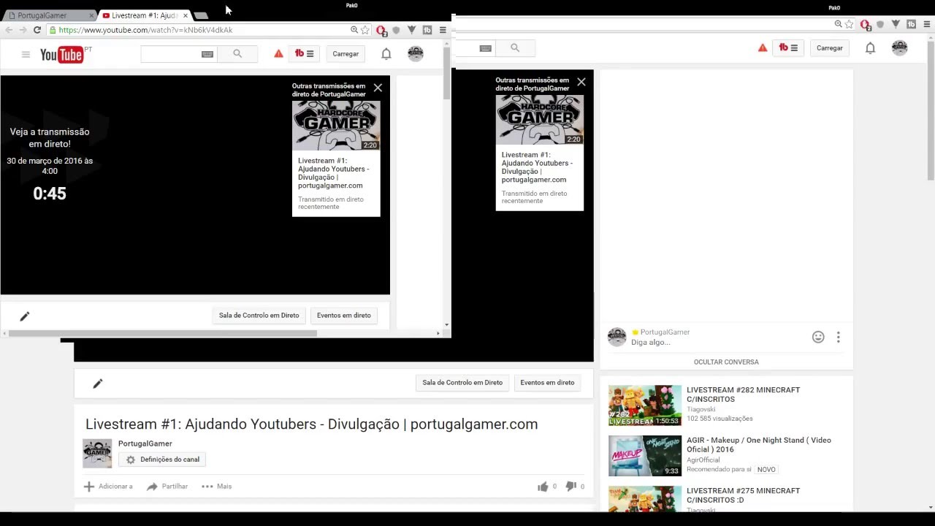Open Mais options menu
Image resolution: width=935 pixels, height=526 pixels.
click(x=216, y=487)
